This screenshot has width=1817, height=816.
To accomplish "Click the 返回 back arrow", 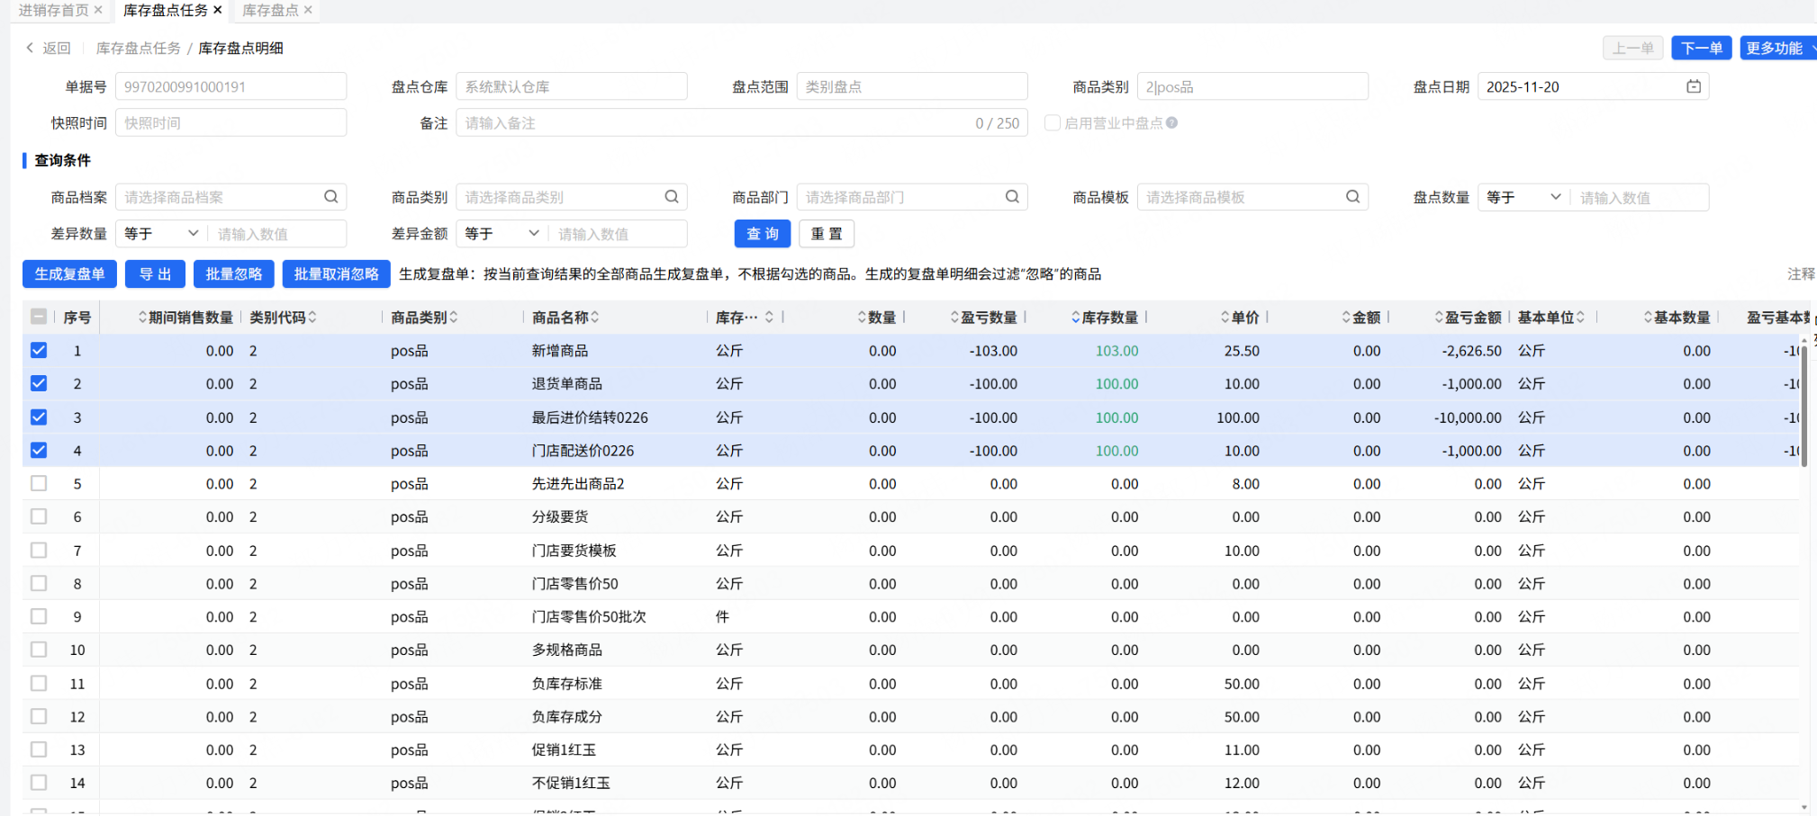I will pyautogui.click(x=30, y=48).
